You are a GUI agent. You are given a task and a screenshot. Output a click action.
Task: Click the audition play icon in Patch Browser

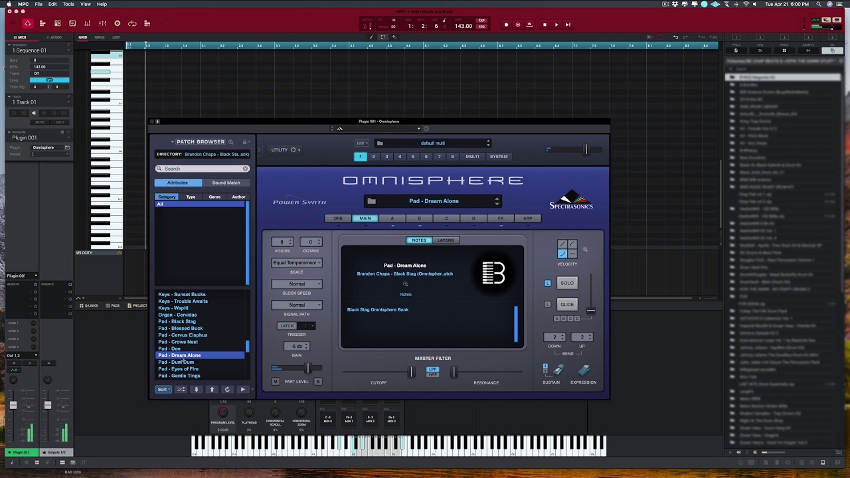(242, 390)
